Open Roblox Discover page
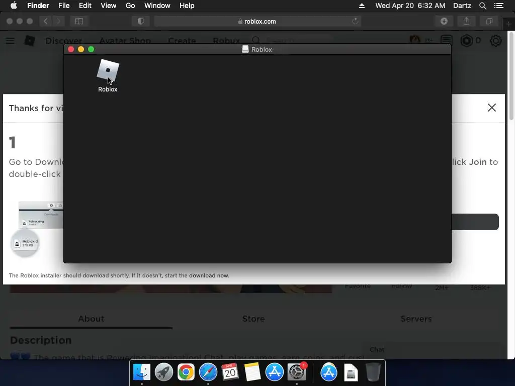The image size is (515, 386). [x=64, y=41]
